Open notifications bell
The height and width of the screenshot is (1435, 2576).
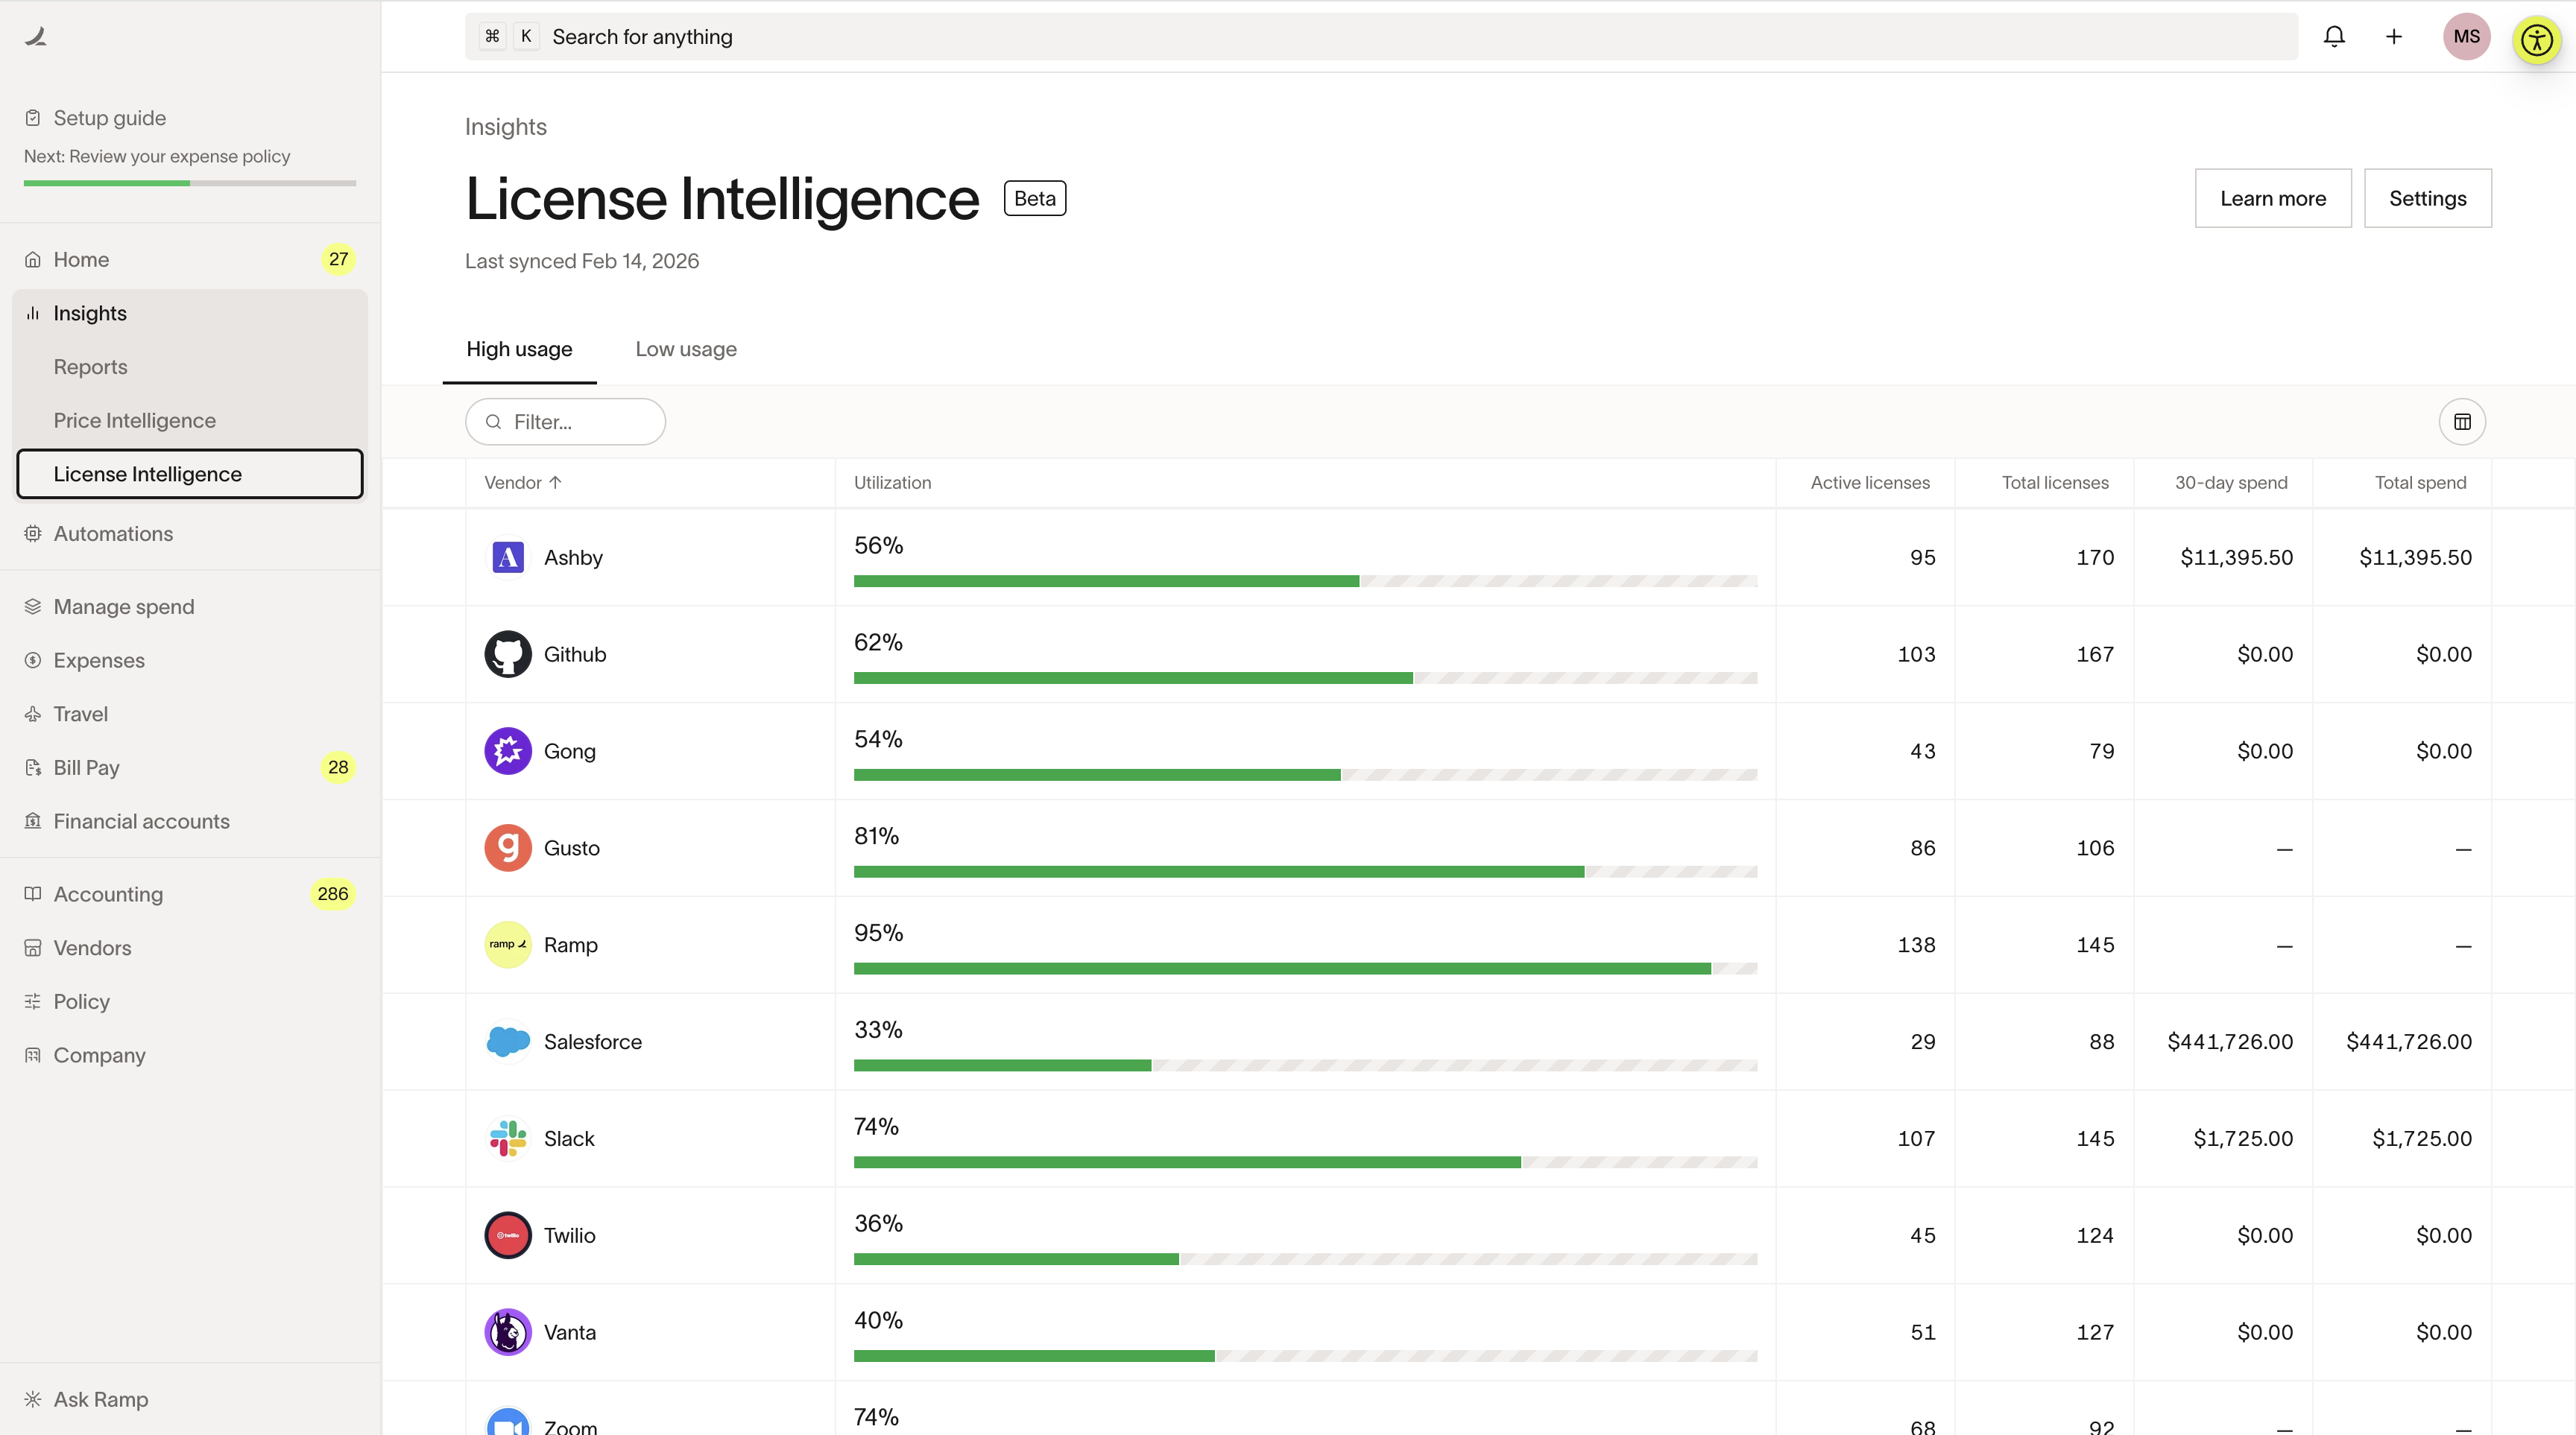pyautogui.click(x=2334, y=37)
